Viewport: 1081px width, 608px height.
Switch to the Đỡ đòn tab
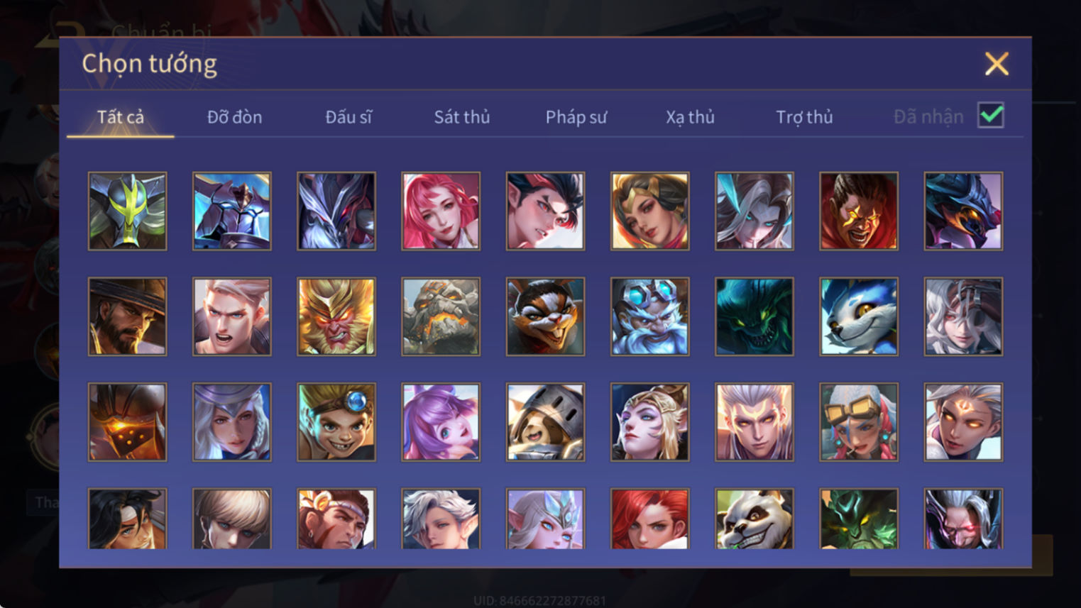234,117
